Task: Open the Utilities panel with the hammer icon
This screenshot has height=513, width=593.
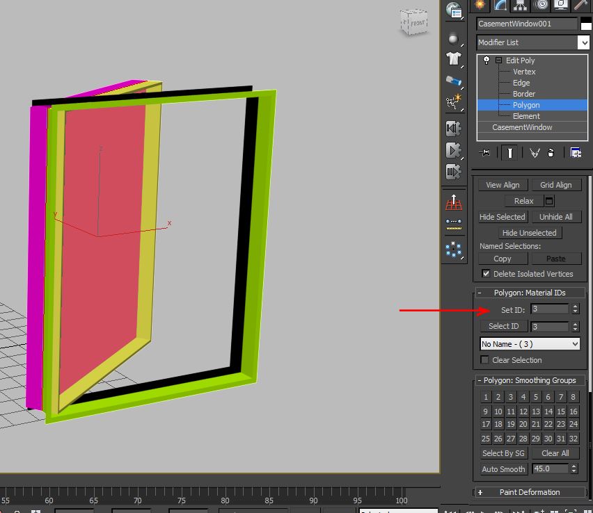Action: (x=579, y=6)
